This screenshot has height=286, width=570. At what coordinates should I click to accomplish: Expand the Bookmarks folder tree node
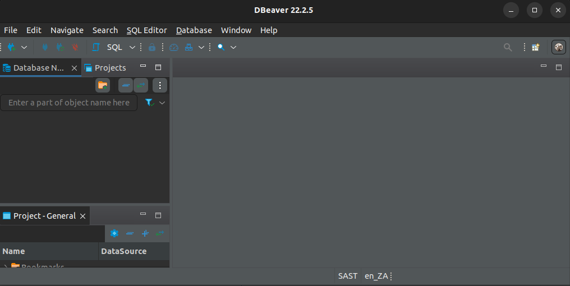[5, 266]
